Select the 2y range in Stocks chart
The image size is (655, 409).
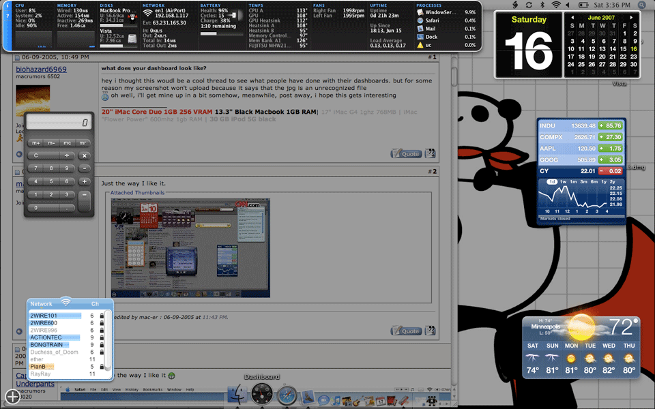pyautogui.click(x=613, y=181)
